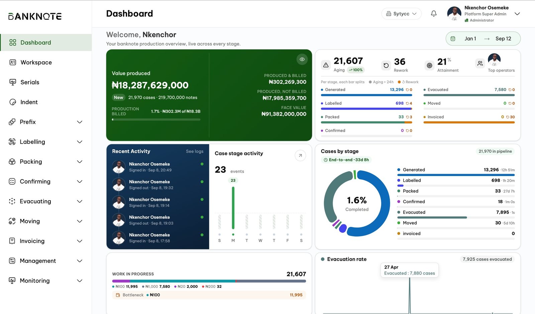Click the Indent sidebar icon
Viewport: 535px width, 314px height.
tap(13, 102)
